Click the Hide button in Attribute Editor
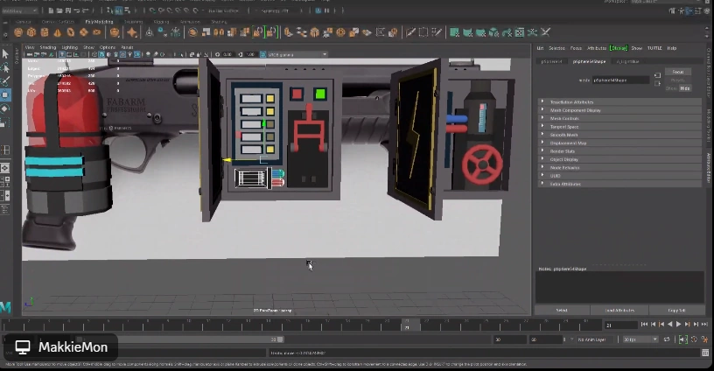714x371 pixels. point(683,88)
